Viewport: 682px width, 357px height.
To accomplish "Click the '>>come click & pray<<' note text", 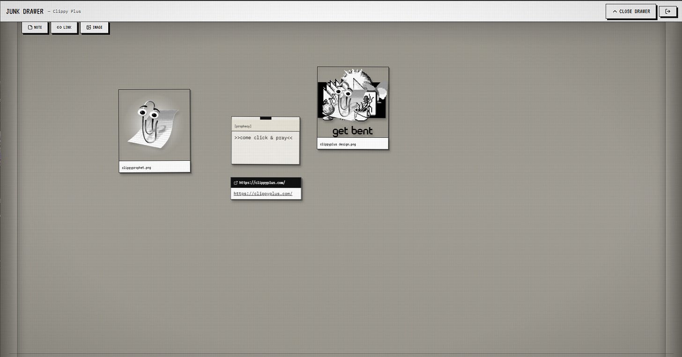I will [263, 138].
